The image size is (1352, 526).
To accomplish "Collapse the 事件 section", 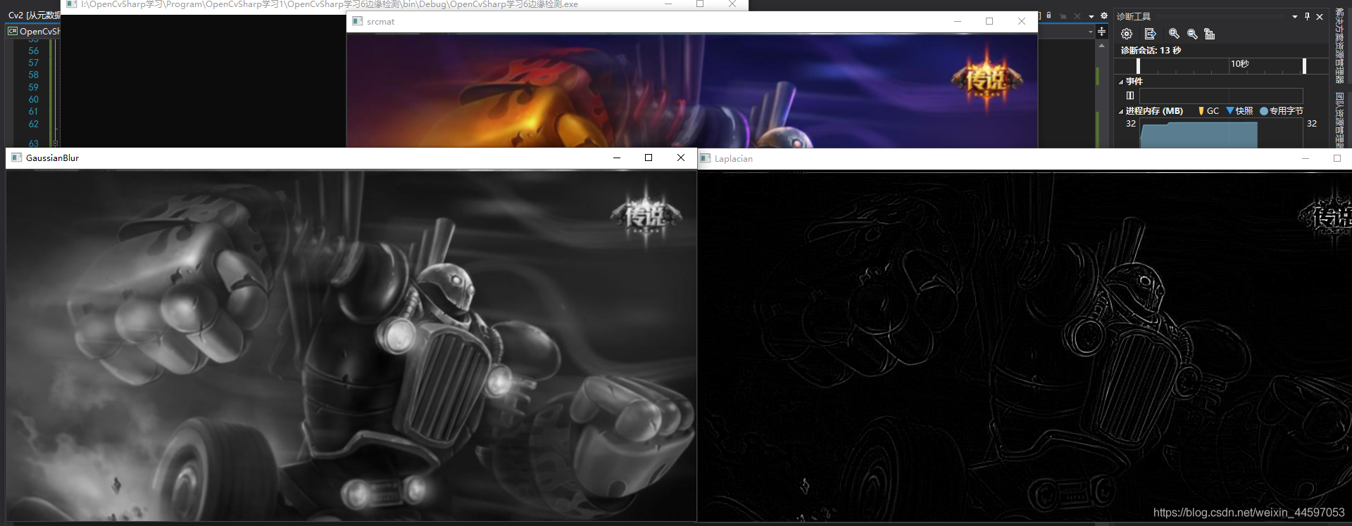I will (x=1120, y=82).
